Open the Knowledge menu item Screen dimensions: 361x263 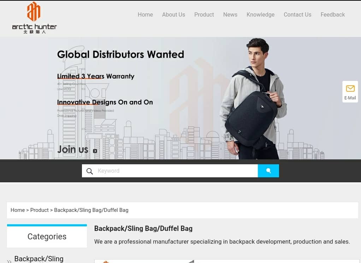[x=260, y=14]
